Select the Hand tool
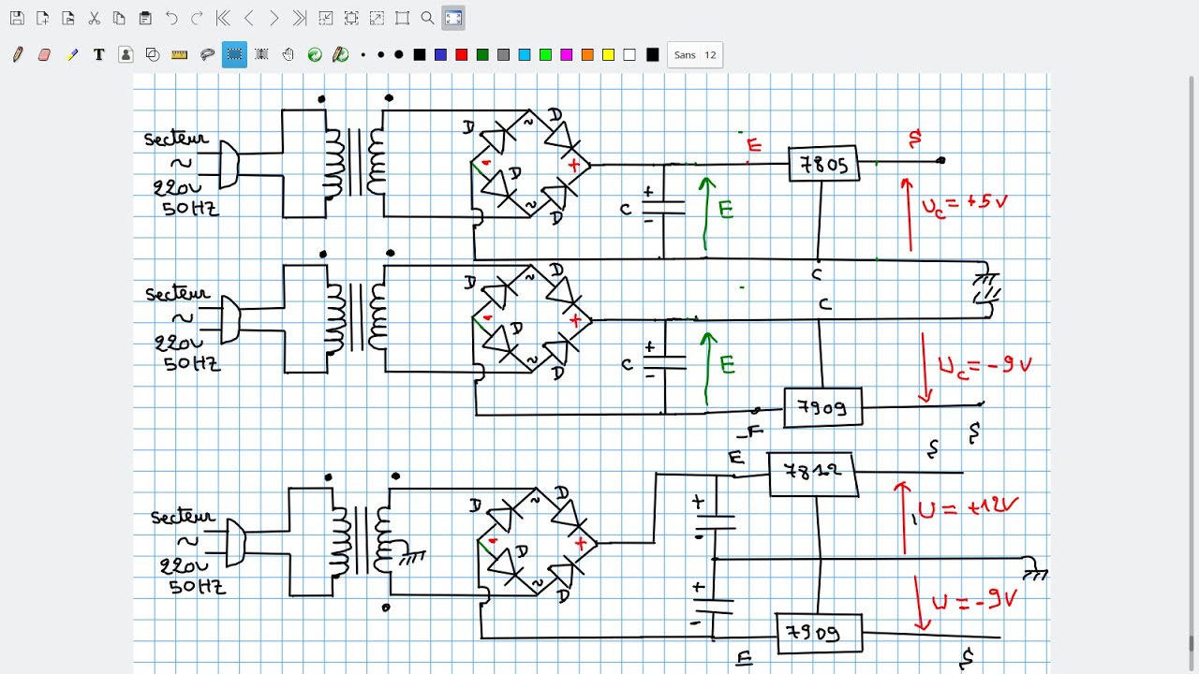The width and height of the screenshot is (1199, 674). point(288,54)
